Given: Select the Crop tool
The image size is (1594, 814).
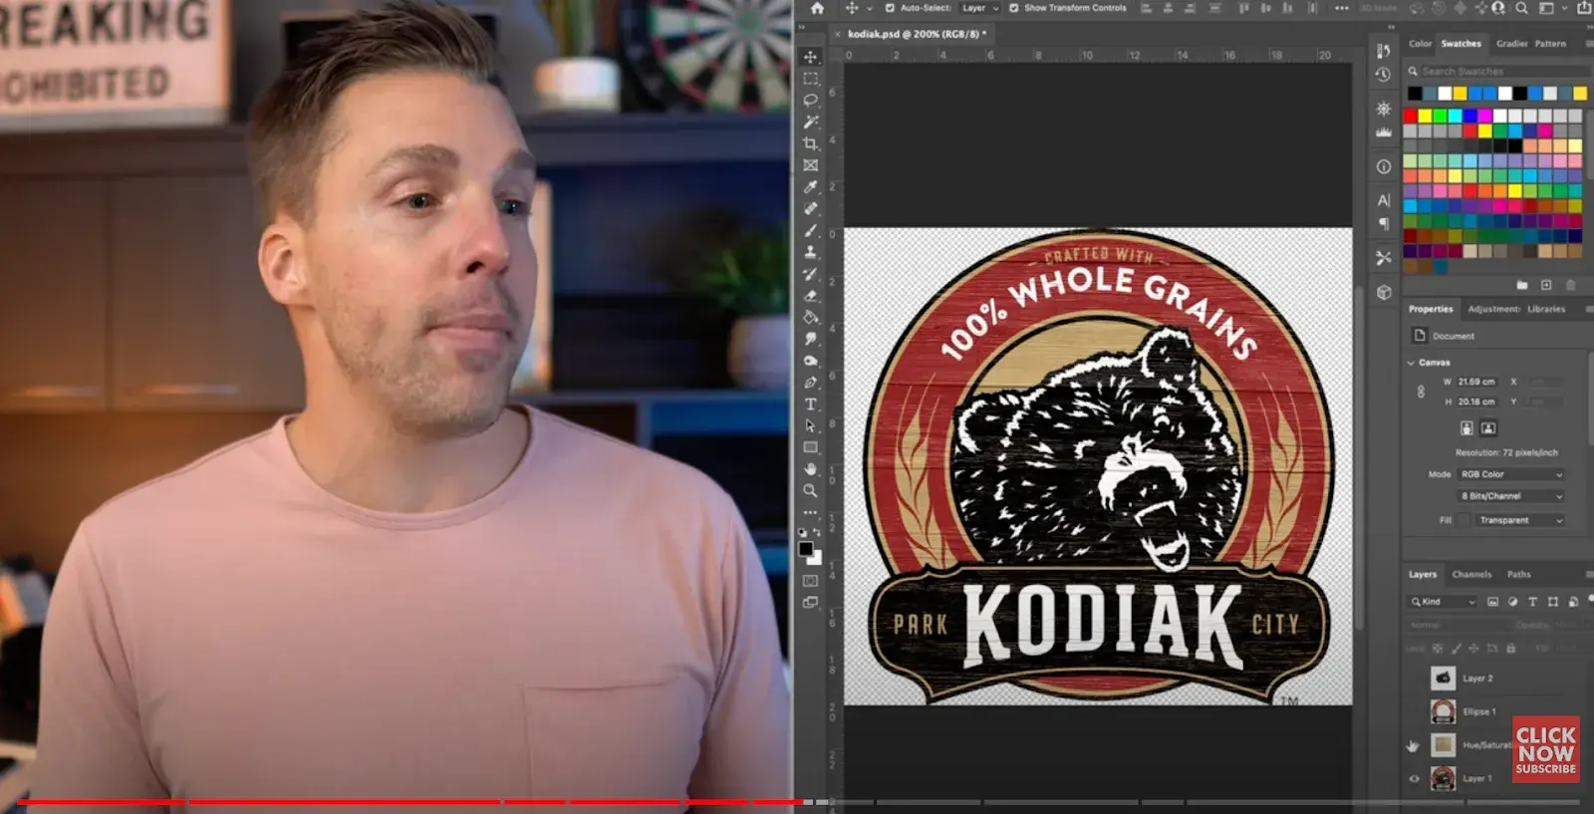Looking at the screenshot, I should point(810,143).
